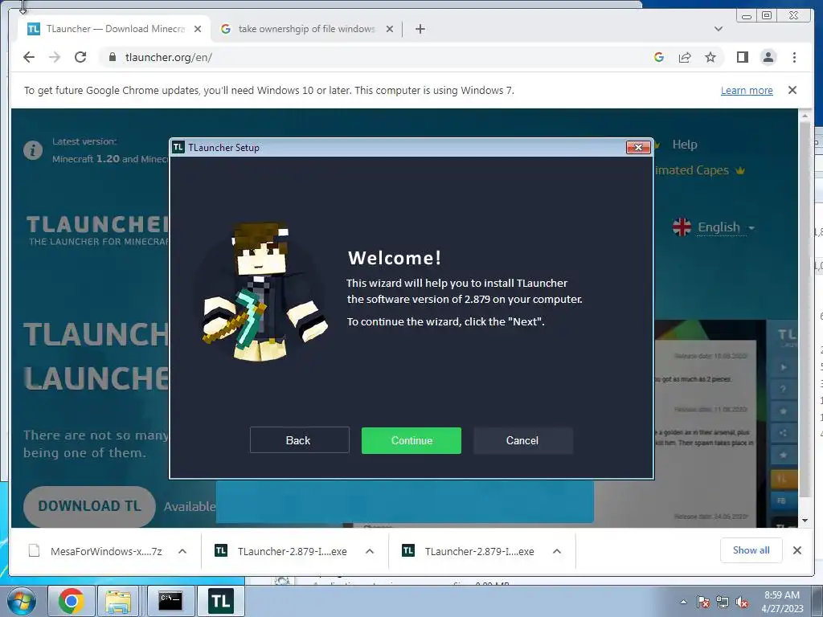Open Chrome side panel
Viewport: 823px width, 617px height.
[x=742, y=57]
